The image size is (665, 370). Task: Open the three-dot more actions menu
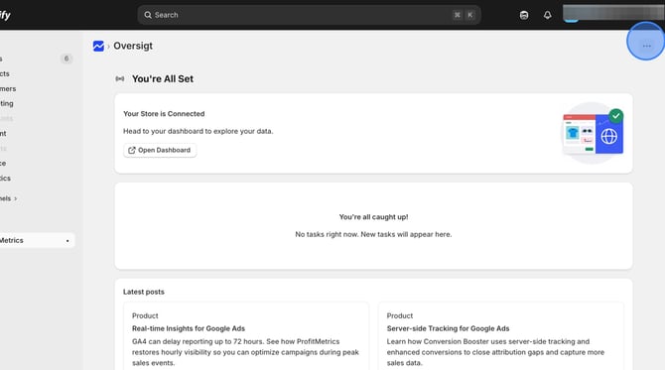646,46
